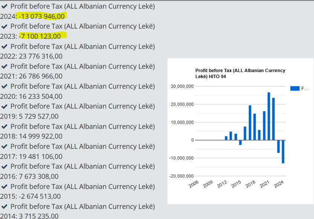
Task: Click the highlighted value -13 073 946,00
Action: [42, 16]
